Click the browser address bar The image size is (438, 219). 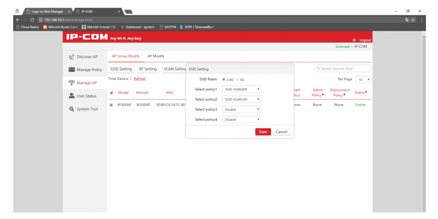click(x=221, y=20)
